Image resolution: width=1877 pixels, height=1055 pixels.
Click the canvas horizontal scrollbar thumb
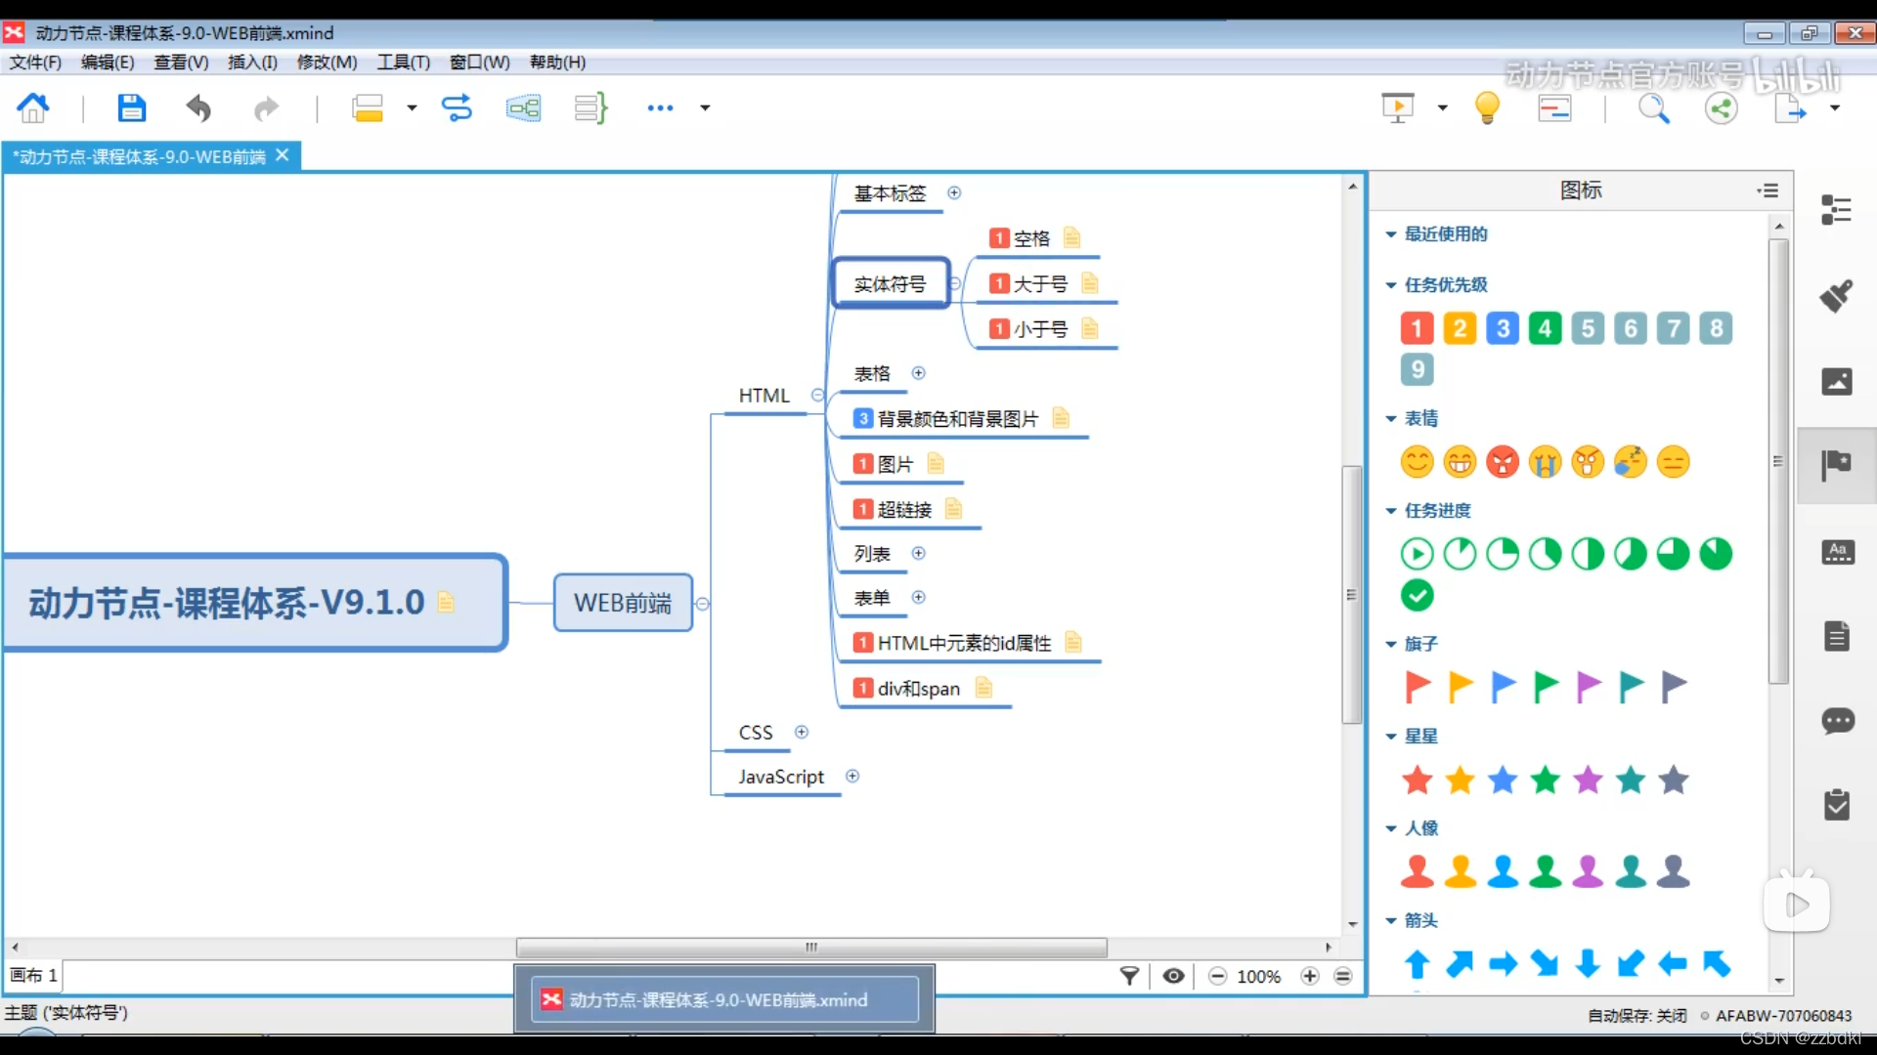pyautogui.click(x=811, y=948)
